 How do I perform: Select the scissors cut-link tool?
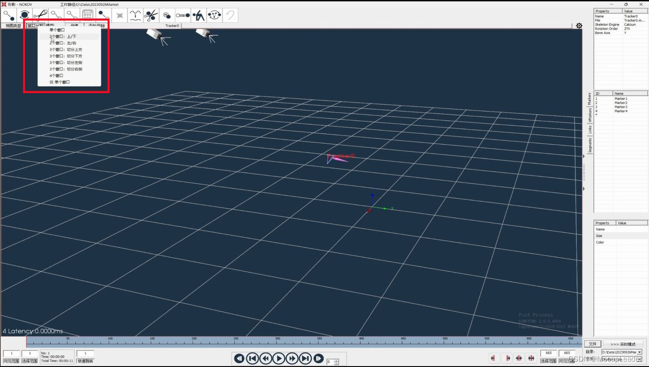40,15
